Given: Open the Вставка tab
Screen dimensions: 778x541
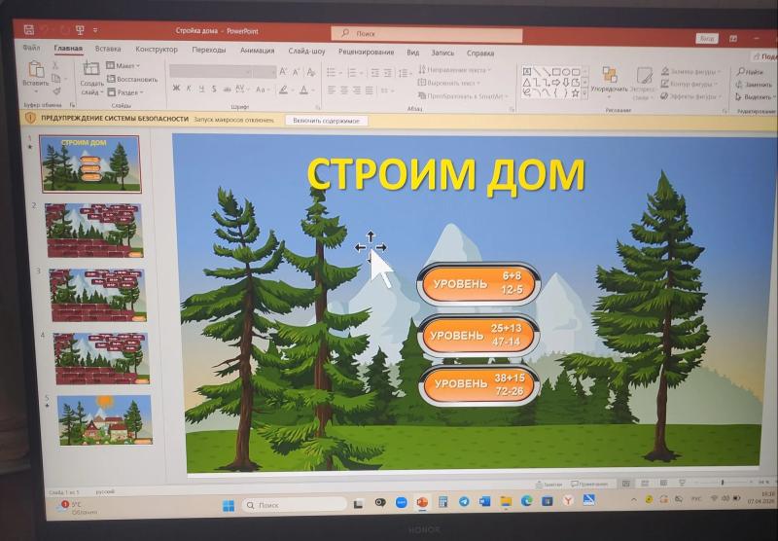Looking at the screenshot, I should click(x=108, y=49).
